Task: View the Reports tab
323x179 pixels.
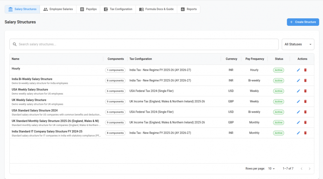Action: (x=188, y=9)
